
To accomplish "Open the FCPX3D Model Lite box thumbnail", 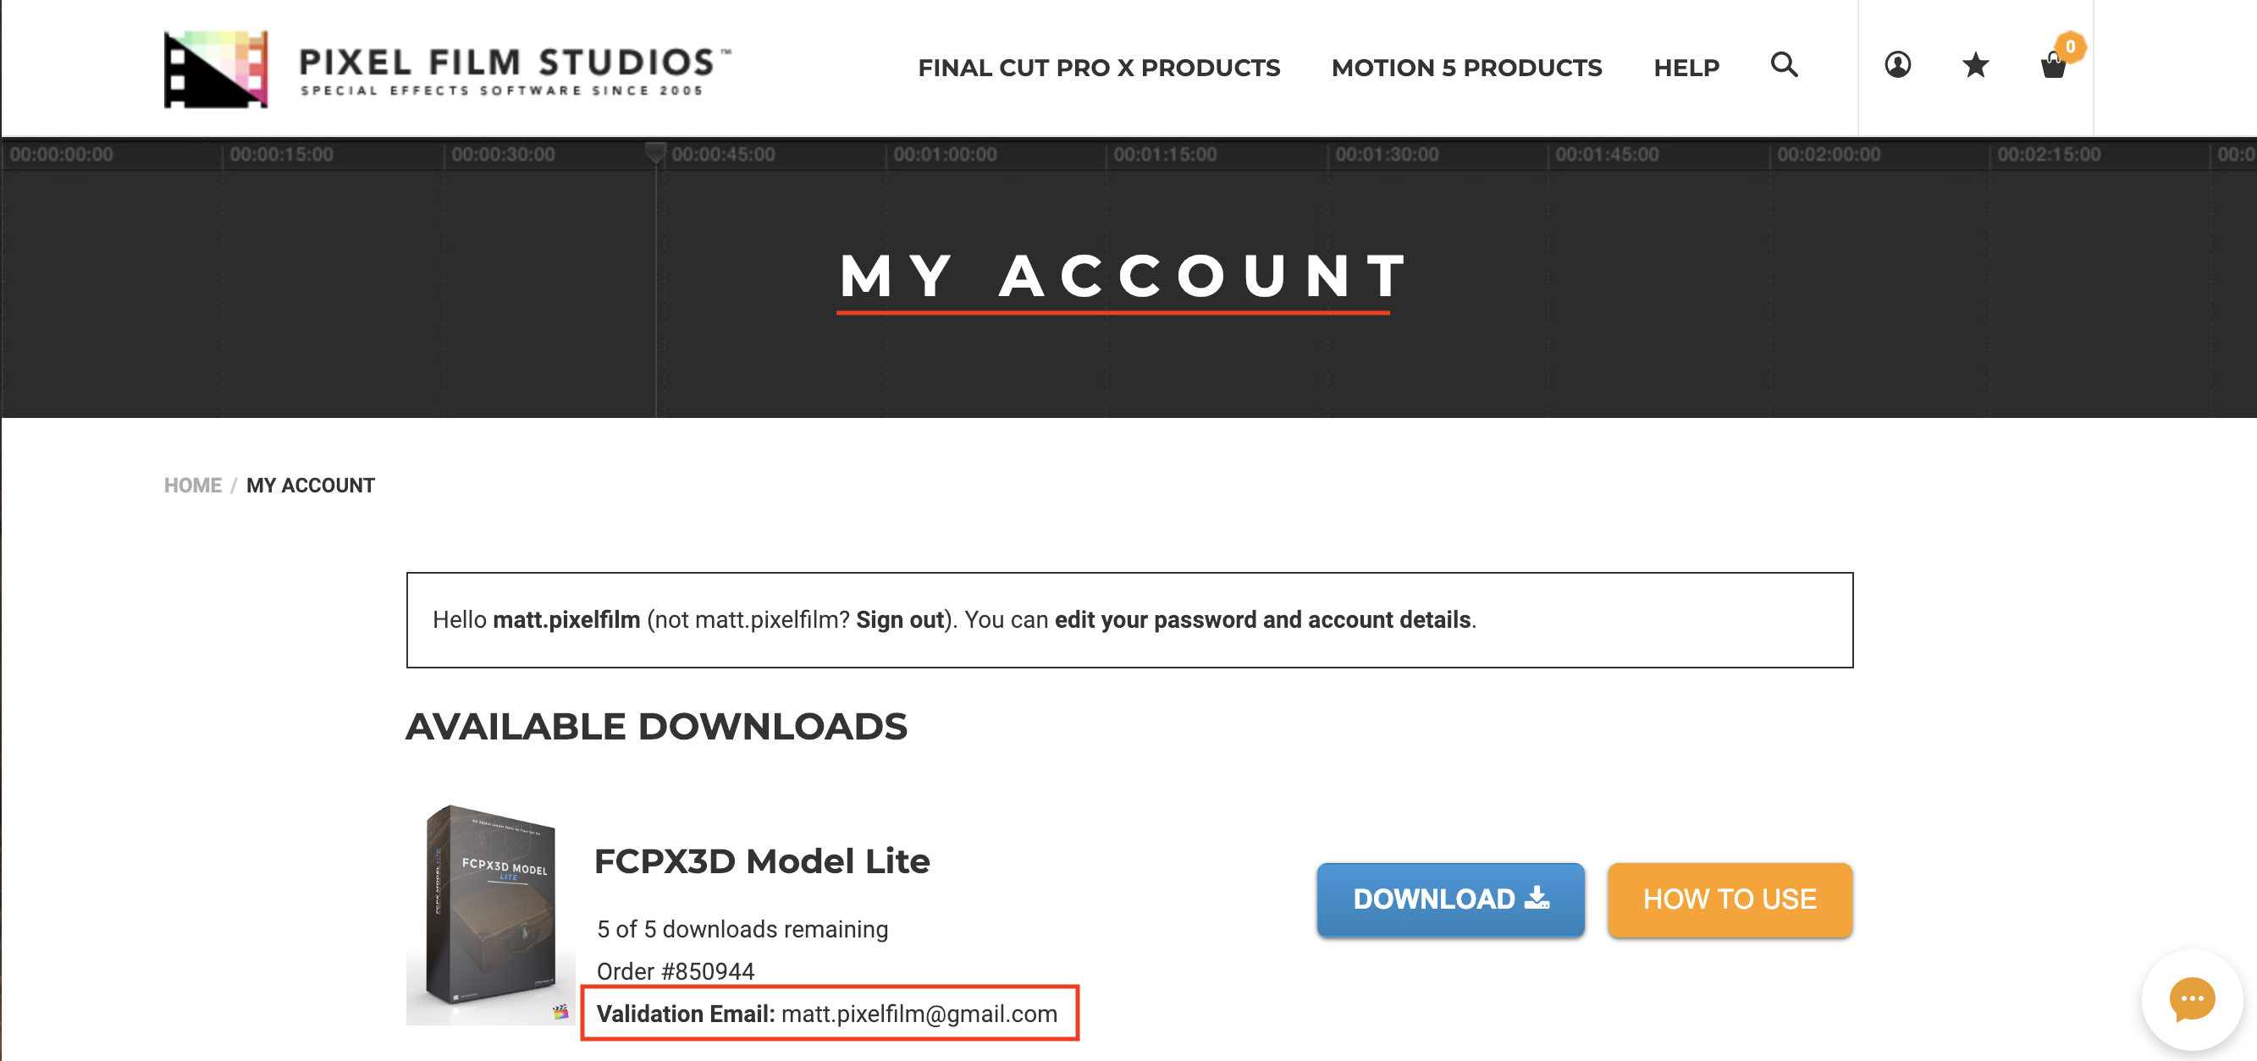I will [490, 914].
